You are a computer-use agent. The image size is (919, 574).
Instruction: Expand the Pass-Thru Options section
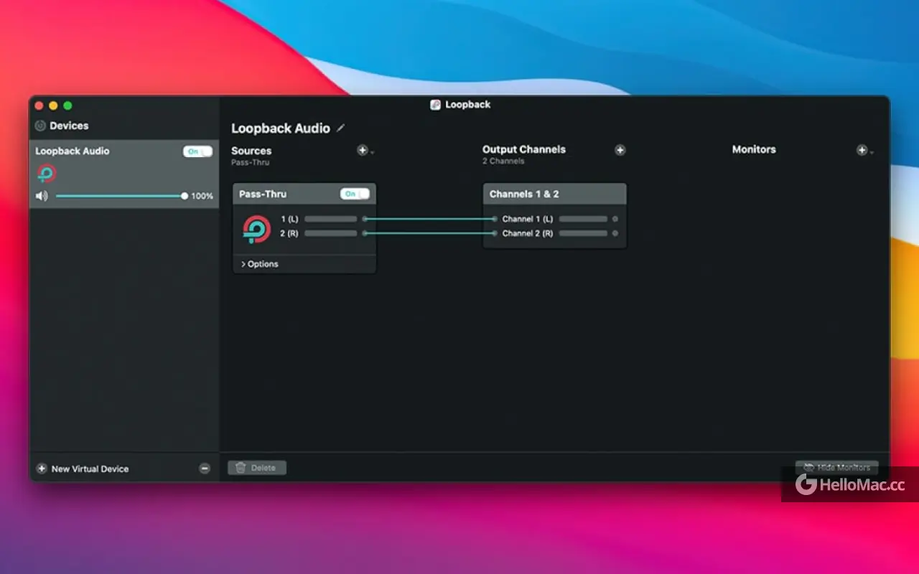point(260,264)
